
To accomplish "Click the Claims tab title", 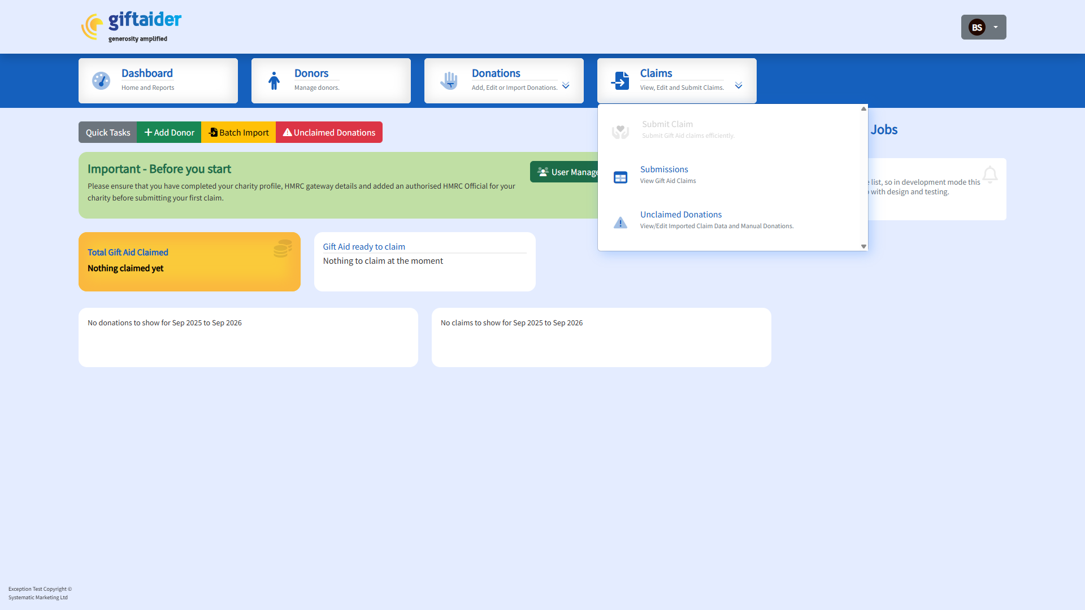I will point(656,73).
